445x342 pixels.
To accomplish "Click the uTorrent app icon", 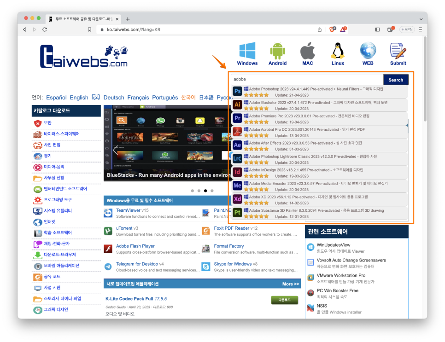I will (x=108, y=231).
